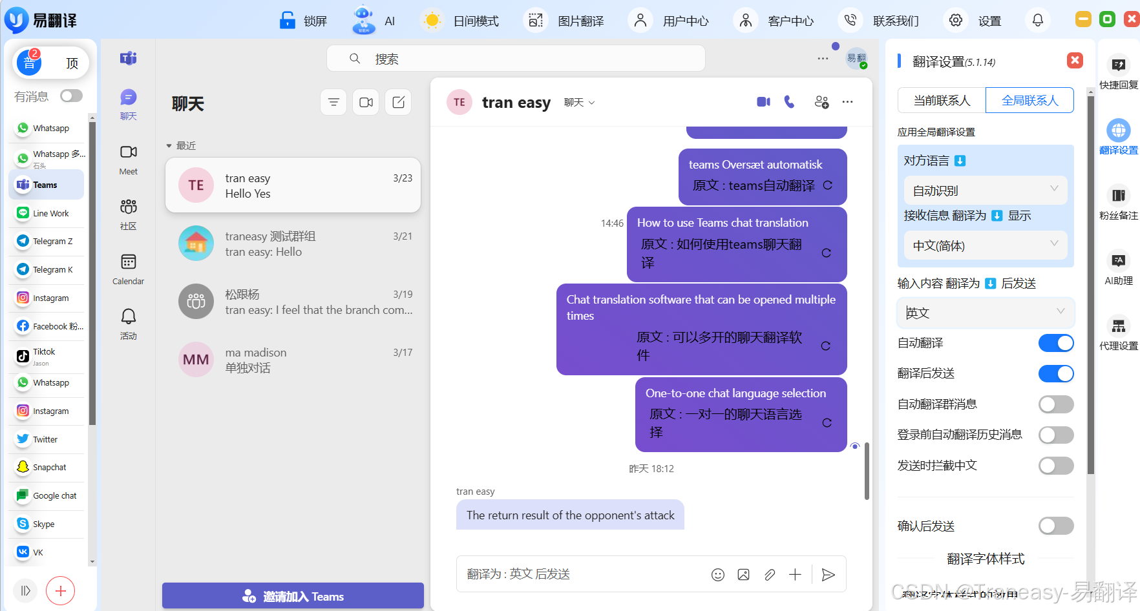Open the user center
The image size is (1140, 611).
tap(640, 21)
